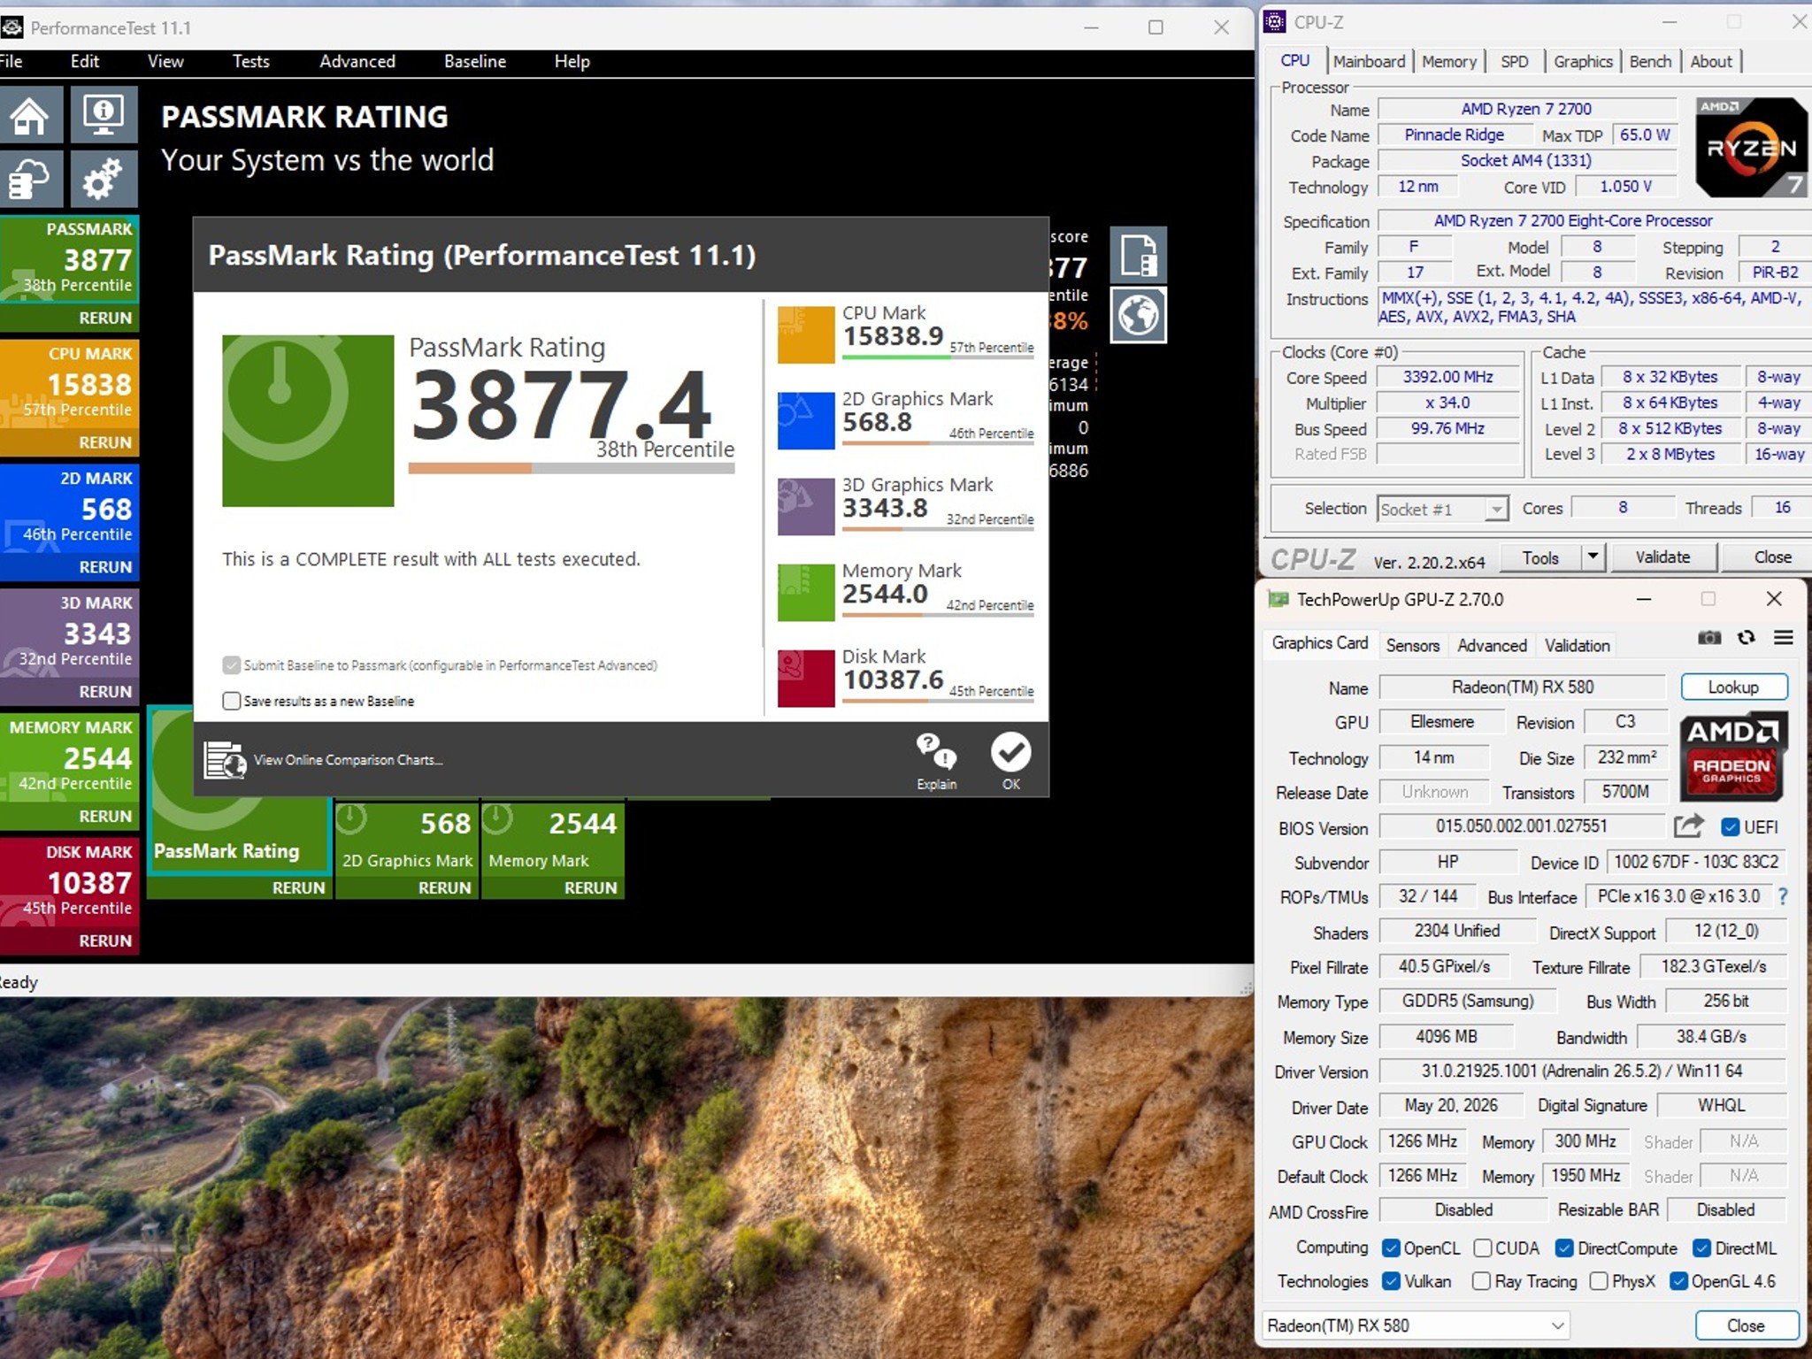Take GPU-Z screenshot with camera icon
The height and width of the screenshot is (1359, 1812).
(x=1709, y=638)
